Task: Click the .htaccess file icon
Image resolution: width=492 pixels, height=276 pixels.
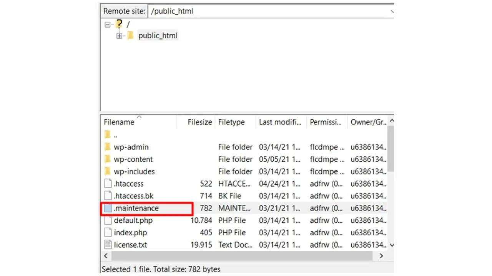Action: (x=108, y=184)
